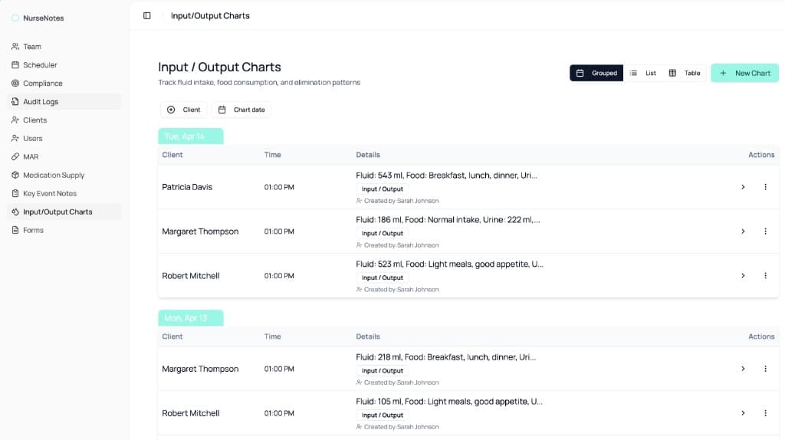Switch to List view
Image resolution: width=785 pixels, height=440 pixels.
point(643,73)
